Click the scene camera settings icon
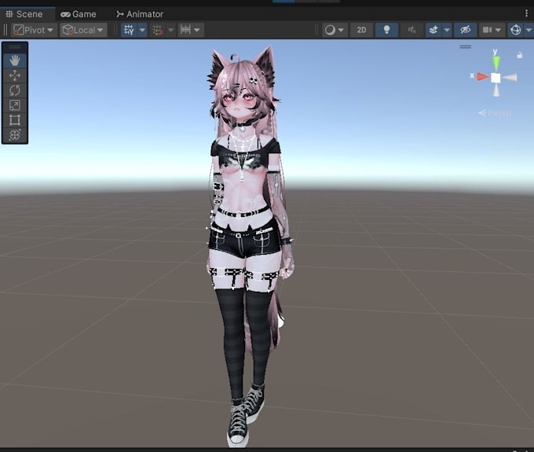This screenshot has width=534, height=452. tap(487, 30)
